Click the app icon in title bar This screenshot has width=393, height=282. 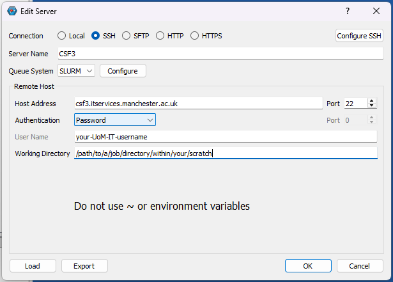12,10
